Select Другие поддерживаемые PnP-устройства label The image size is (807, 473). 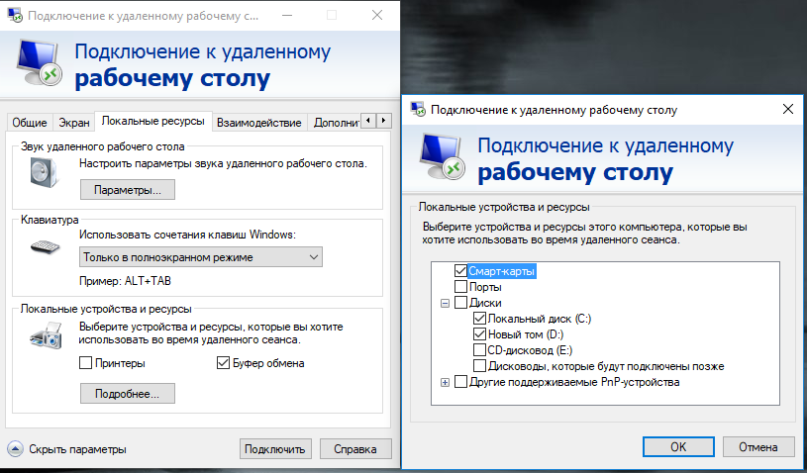pos(574,383)
